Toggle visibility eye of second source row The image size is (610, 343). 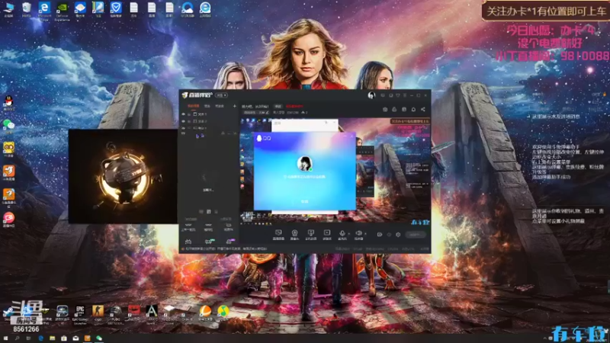[184, 121]
